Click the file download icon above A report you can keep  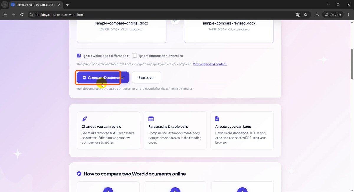(x=217, y=119)
